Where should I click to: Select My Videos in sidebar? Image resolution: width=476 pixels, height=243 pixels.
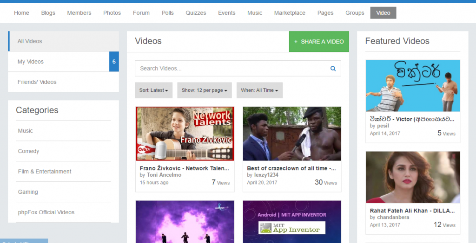tap(63, 62)
